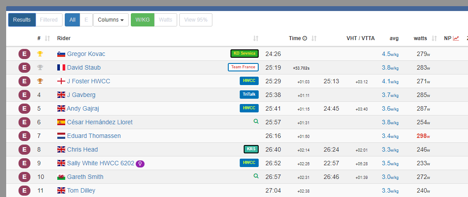
Task: Open the Columns dropdown
Action: point(111,20)
